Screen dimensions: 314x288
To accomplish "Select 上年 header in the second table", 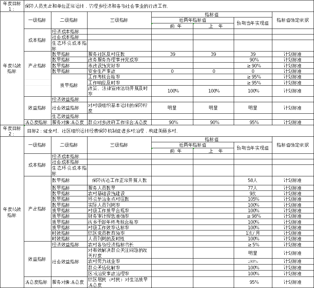I will pos(214,151).
